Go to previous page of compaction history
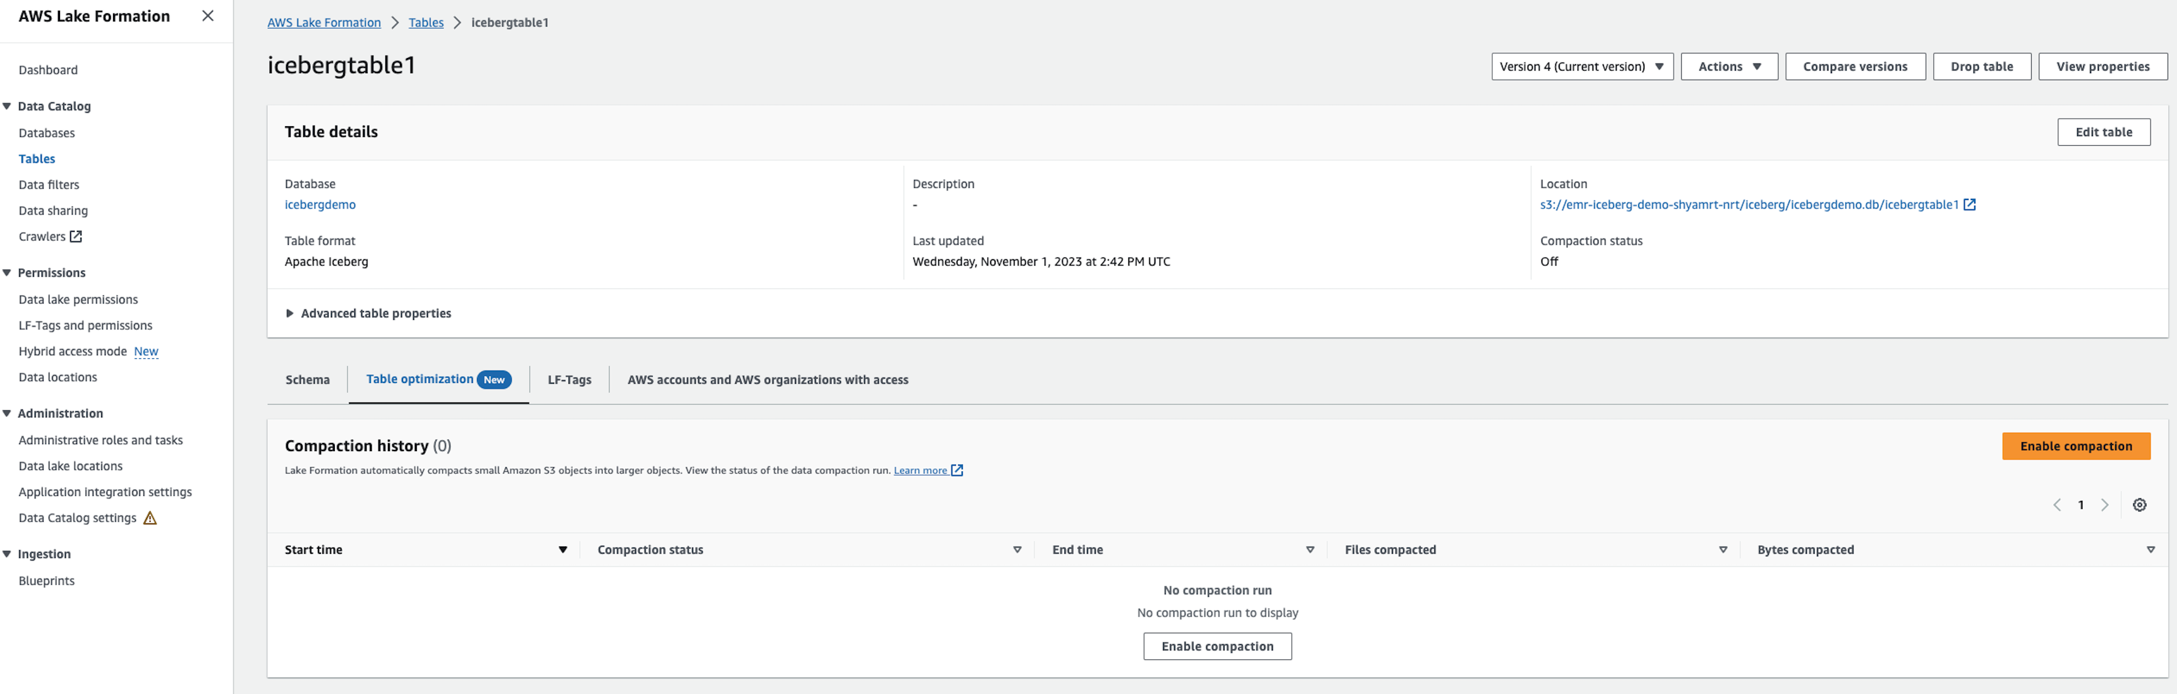2177x694 pixels. click(x=2057, y=505)
